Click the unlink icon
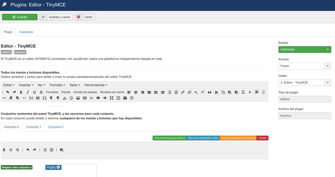The height and width of the screenshot is (177, 335). [189, 92]
